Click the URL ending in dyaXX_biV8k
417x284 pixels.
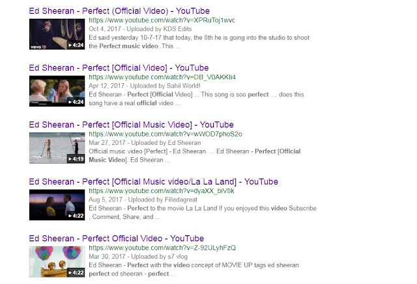pos(162,191)
